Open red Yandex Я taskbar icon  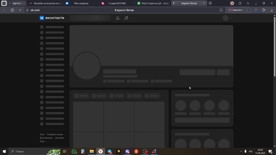point(136,151)
